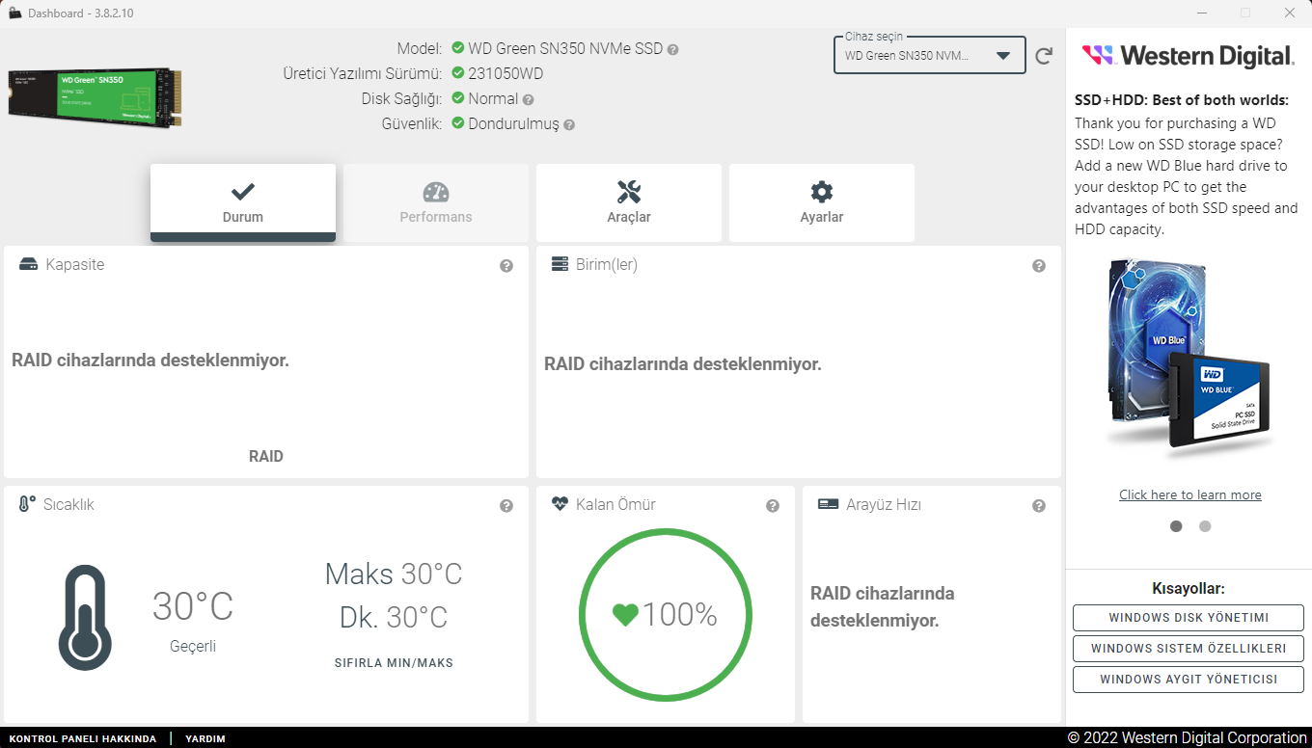Click the Birim(ler) volumes icon
This screenshot has width=1312, height=748.
pyautogui.click(x=560, y=264)
